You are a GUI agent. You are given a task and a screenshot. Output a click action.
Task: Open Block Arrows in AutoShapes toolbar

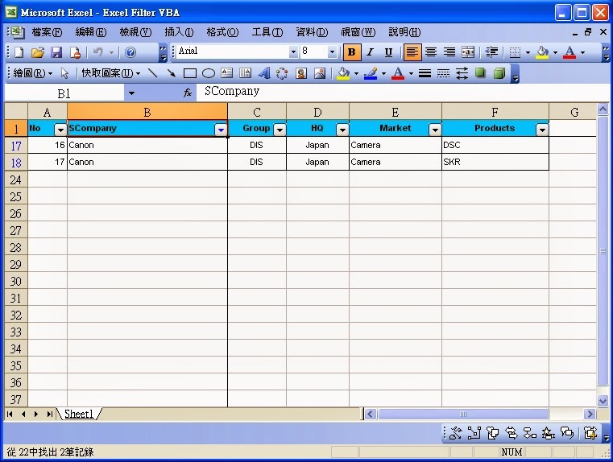[512, 433]
